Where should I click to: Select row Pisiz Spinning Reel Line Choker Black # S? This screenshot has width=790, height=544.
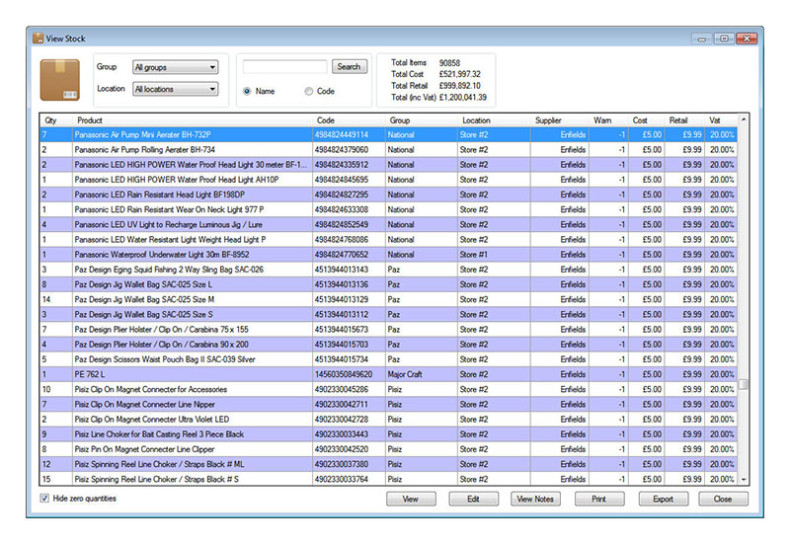tap(388, 479)
